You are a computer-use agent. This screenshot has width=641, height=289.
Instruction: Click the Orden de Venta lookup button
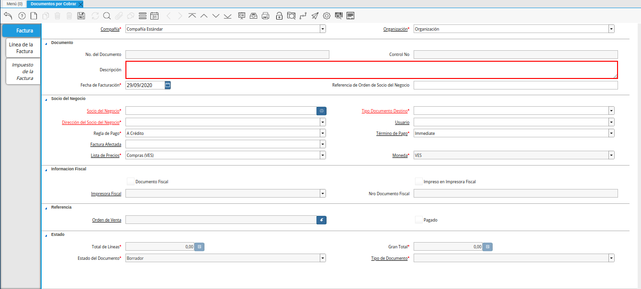pyautogui.click(x=321, y=220)
